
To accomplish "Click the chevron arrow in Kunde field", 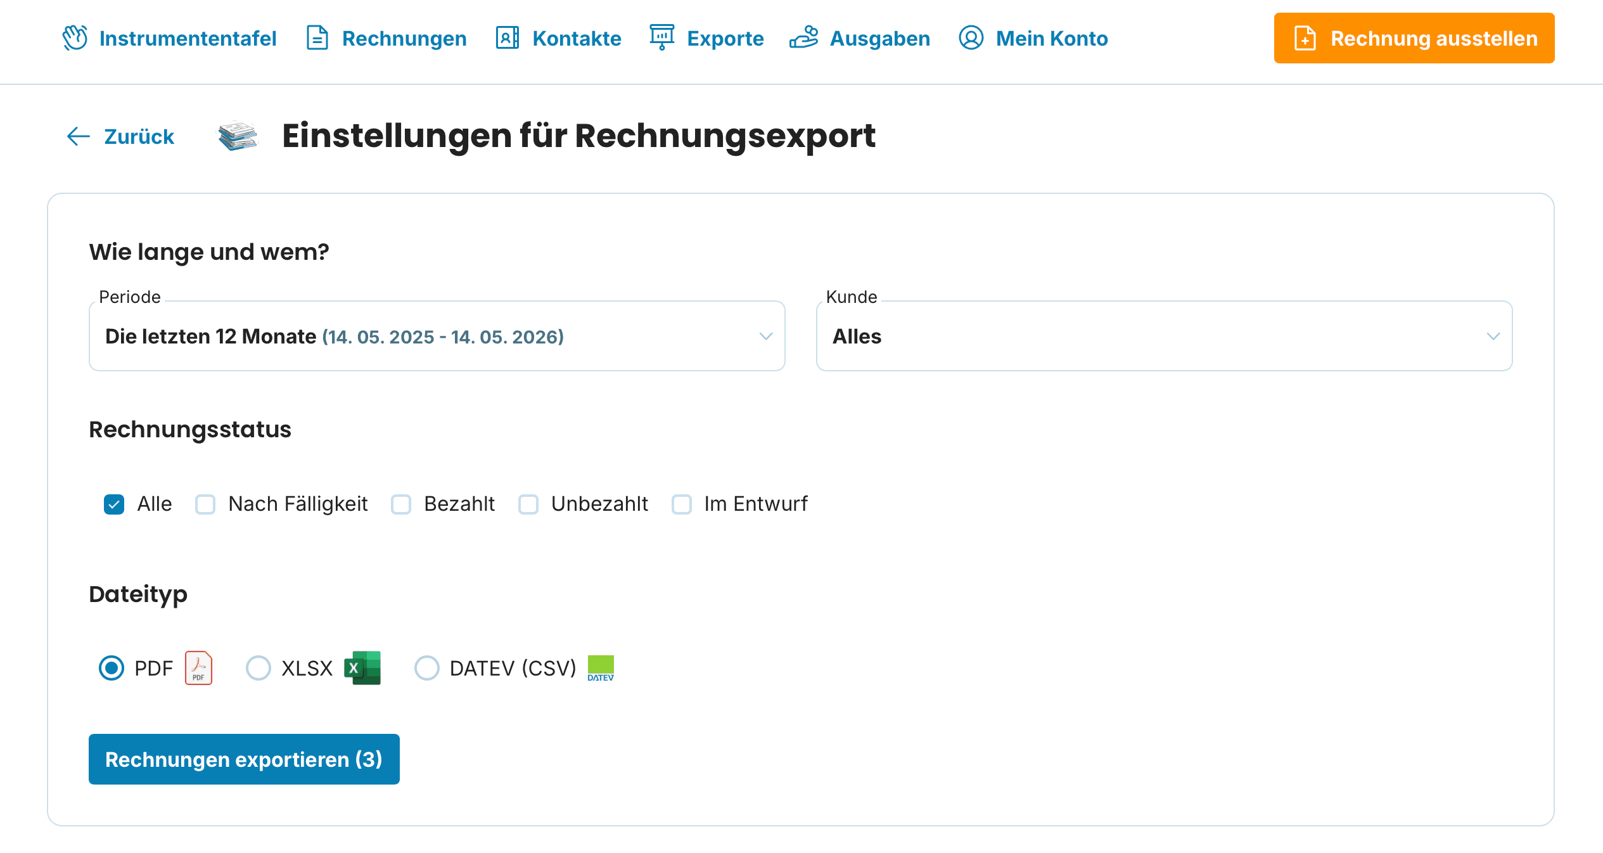I will click(1493, 336).
